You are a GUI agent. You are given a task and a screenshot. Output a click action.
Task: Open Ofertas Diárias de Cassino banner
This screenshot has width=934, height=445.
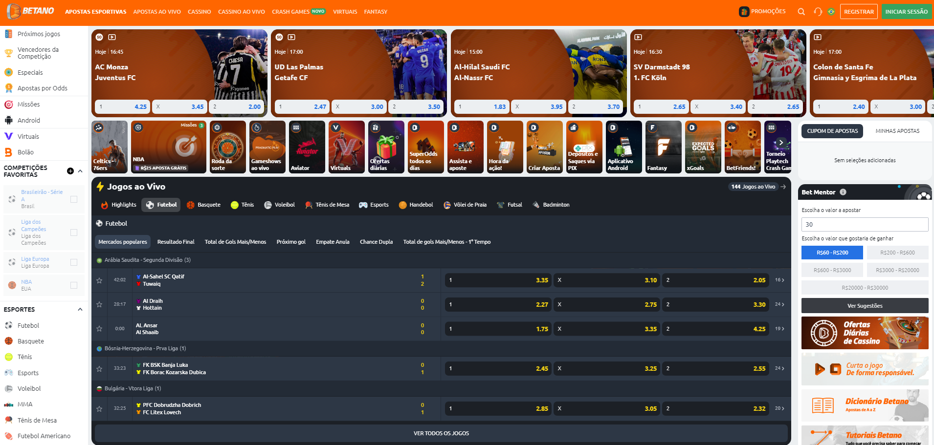click(x=865, y=333)
